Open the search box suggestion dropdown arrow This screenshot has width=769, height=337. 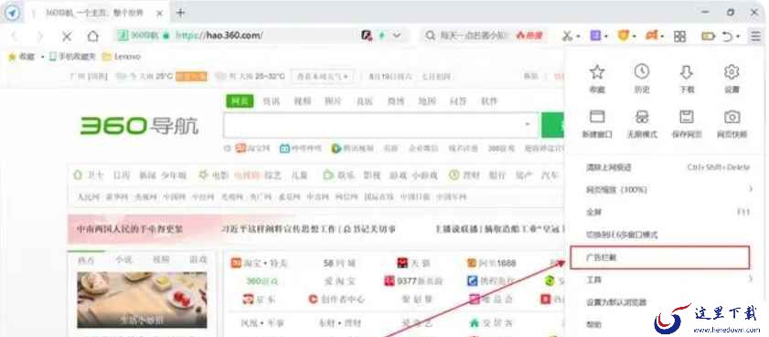pyautogui.click(x=528, y=124)
